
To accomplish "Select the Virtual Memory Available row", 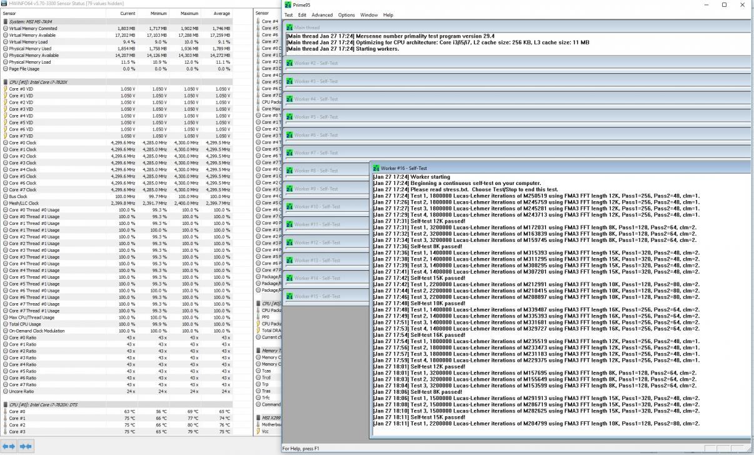I will pos(116,35).
